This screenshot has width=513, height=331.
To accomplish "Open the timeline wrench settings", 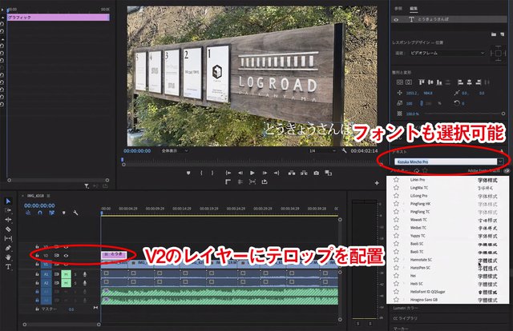I will tap(75, 213).
